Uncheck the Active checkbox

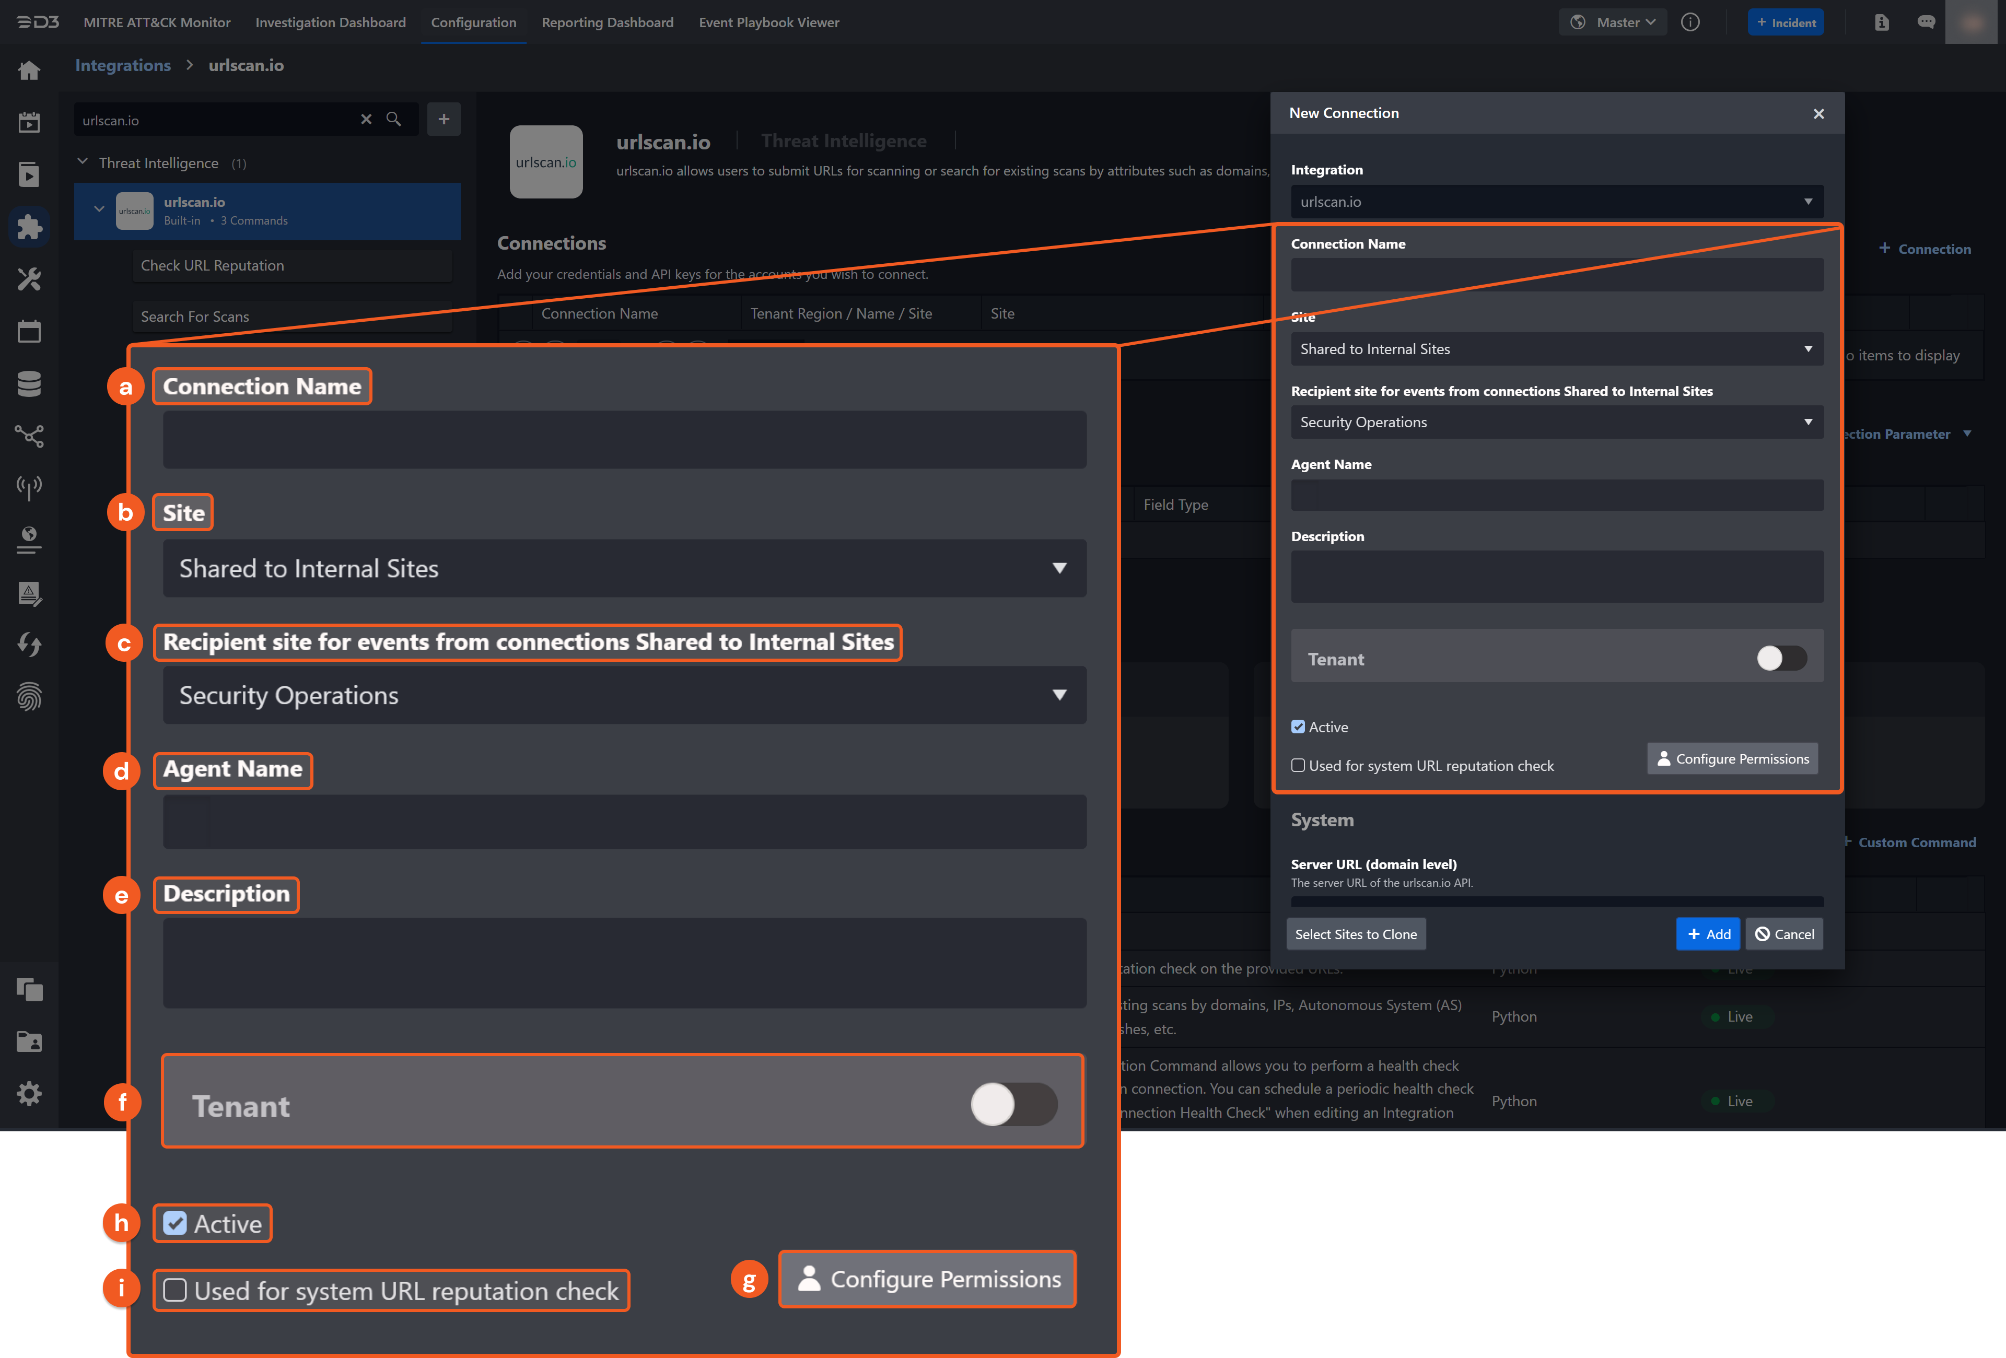point(1297,728)
